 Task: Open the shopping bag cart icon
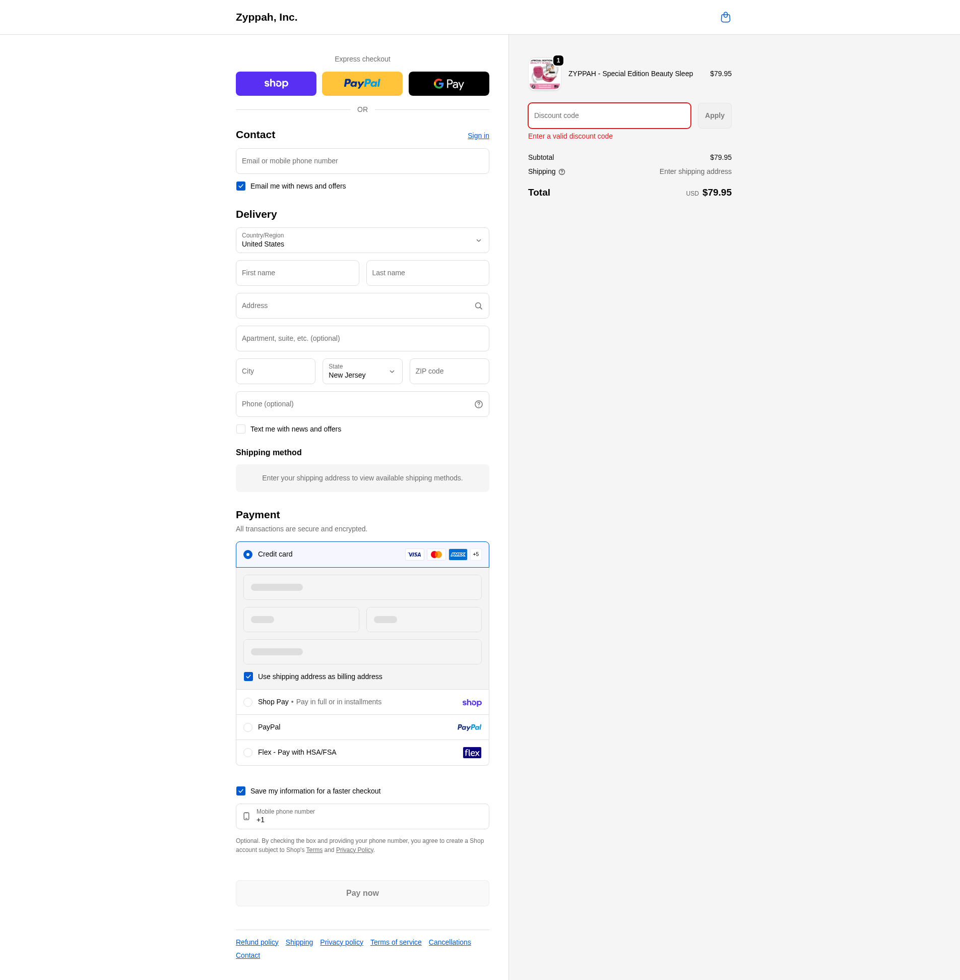pyautogui.click(x=725, y=18)
